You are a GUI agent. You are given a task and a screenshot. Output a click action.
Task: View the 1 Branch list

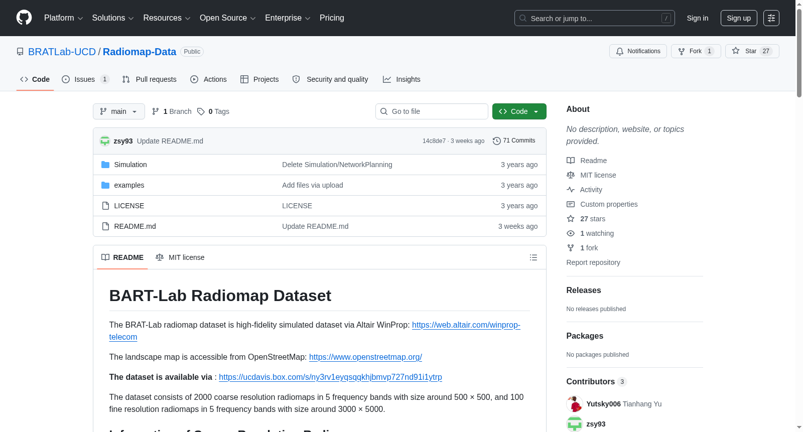[172, 111]
